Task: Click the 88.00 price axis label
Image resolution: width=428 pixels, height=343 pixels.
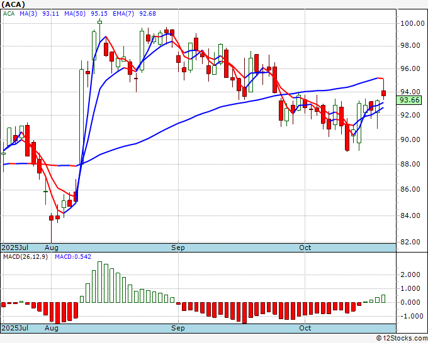Action: pyautogui.click(x=410, y=164)
